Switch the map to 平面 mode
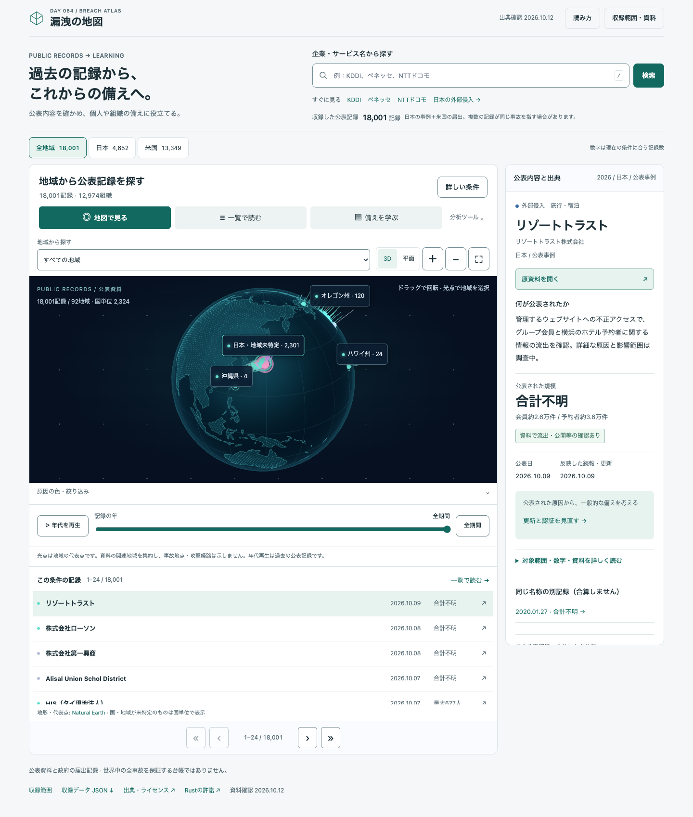This screenshot has width=693, height=817. (x=409, y=259)
